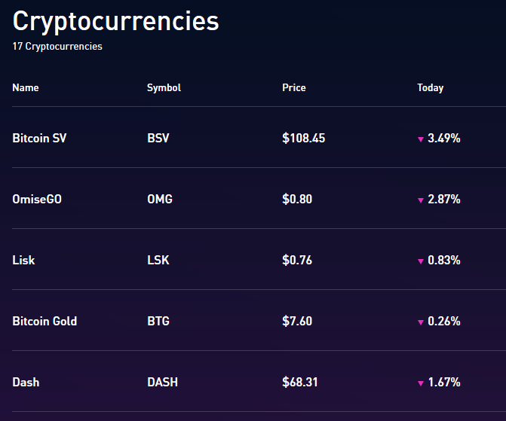
Task: Click the down arrow beside Bitcoin SV's 3.49%
Action: [x=421, y=139]
